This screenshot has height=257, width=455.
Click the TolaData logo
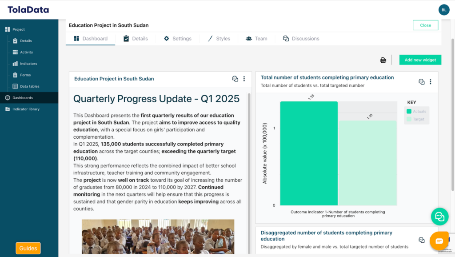click(x=28, y=10)
